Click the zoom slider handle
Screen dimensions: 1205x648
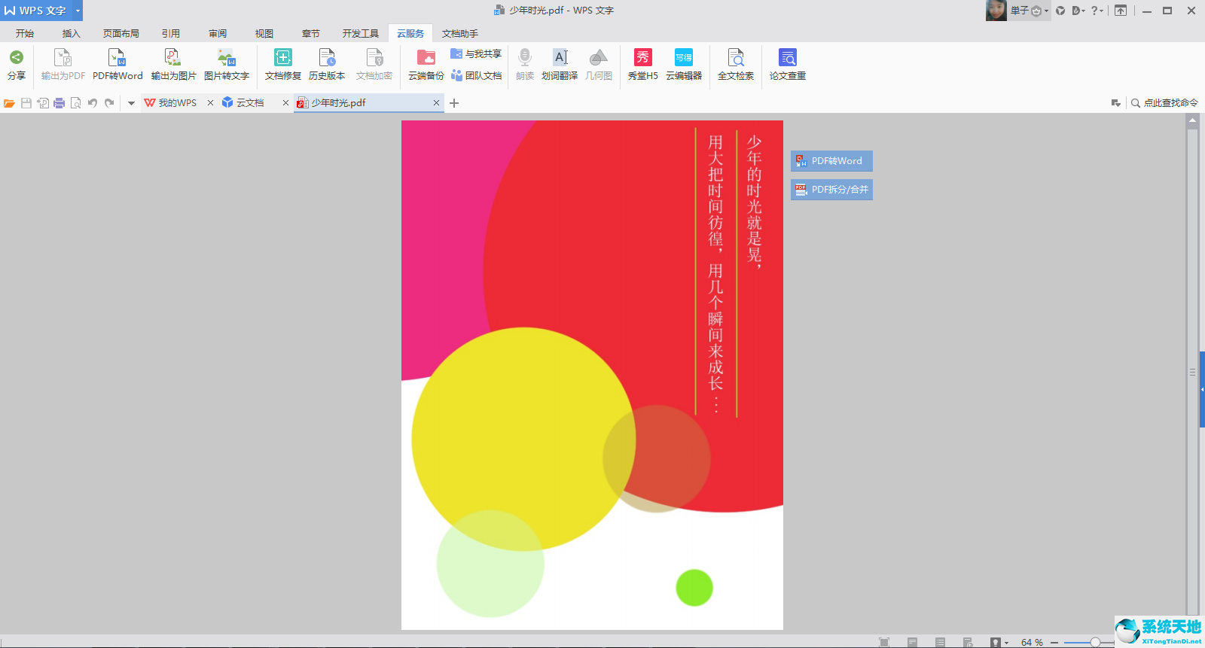point(1094,642)
